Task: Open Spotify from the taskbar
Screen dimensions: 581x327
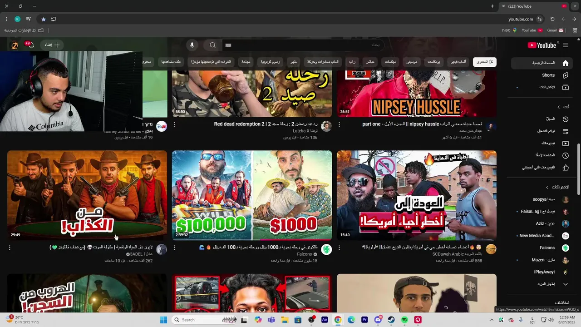Action: 404,320
